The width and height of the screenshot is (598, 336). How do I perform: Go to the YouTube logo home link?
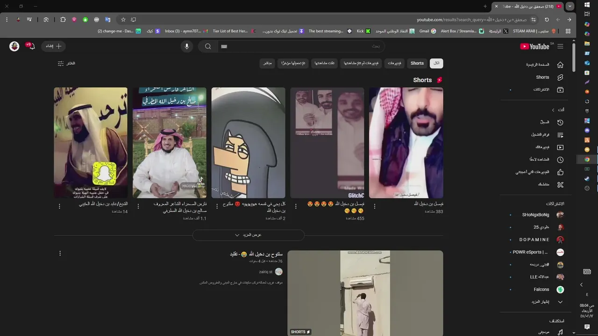(x=535, y=46)
